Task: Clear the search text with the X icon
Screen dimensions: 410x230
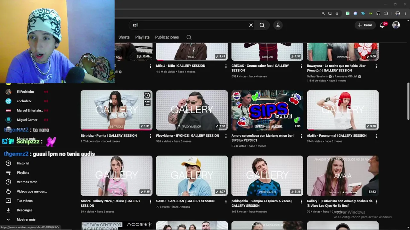Action: [251, 25]
